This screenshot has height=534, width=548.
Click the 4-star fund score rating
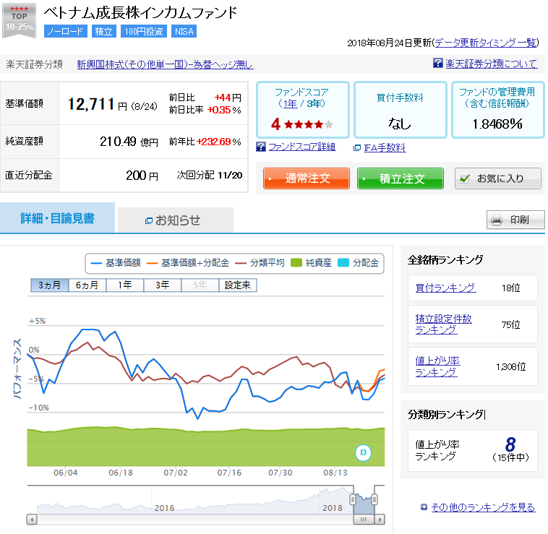coord(302,124)
